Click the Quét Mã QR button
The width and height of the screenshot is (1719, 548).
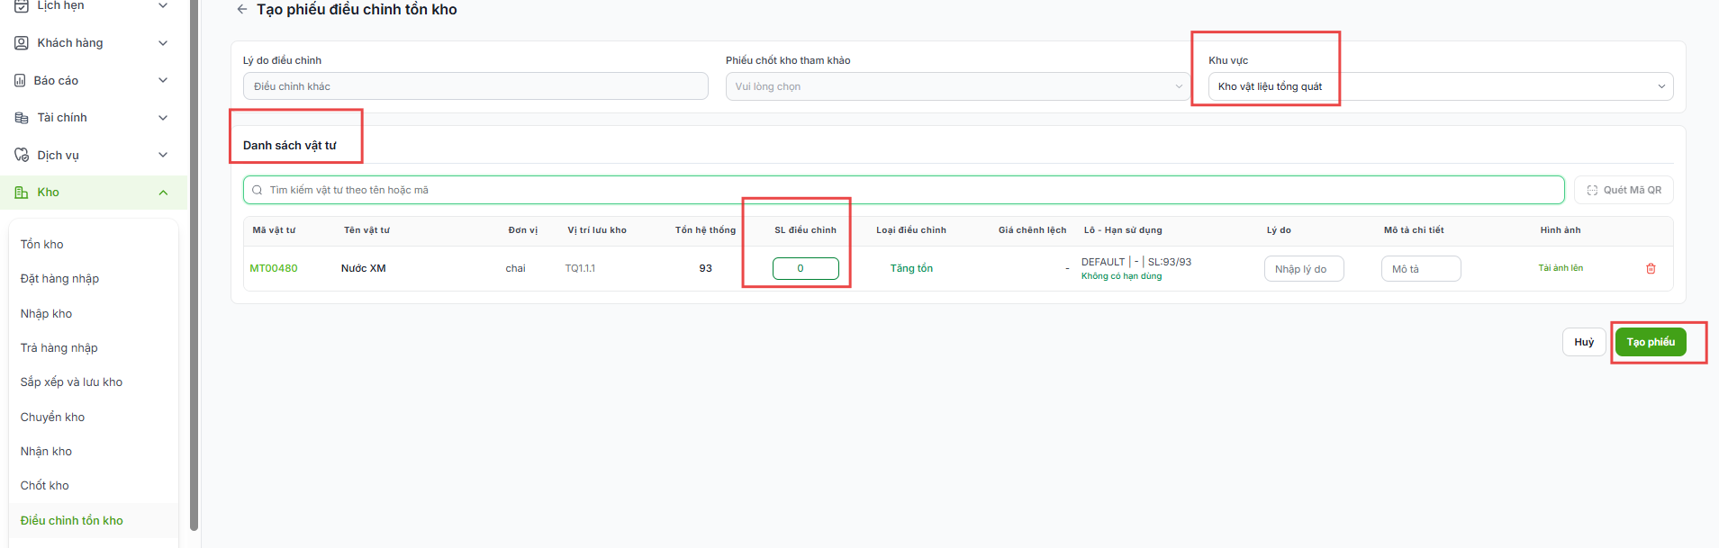pos(1624,190)
